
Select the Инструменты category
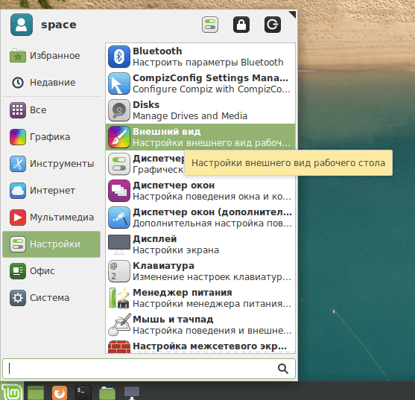(51, 164)
